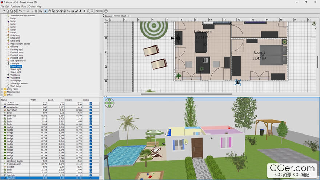The height and width of the screenshot is (180, 320).
Task: Click the Paste toolbar icon
Action: 36,11
